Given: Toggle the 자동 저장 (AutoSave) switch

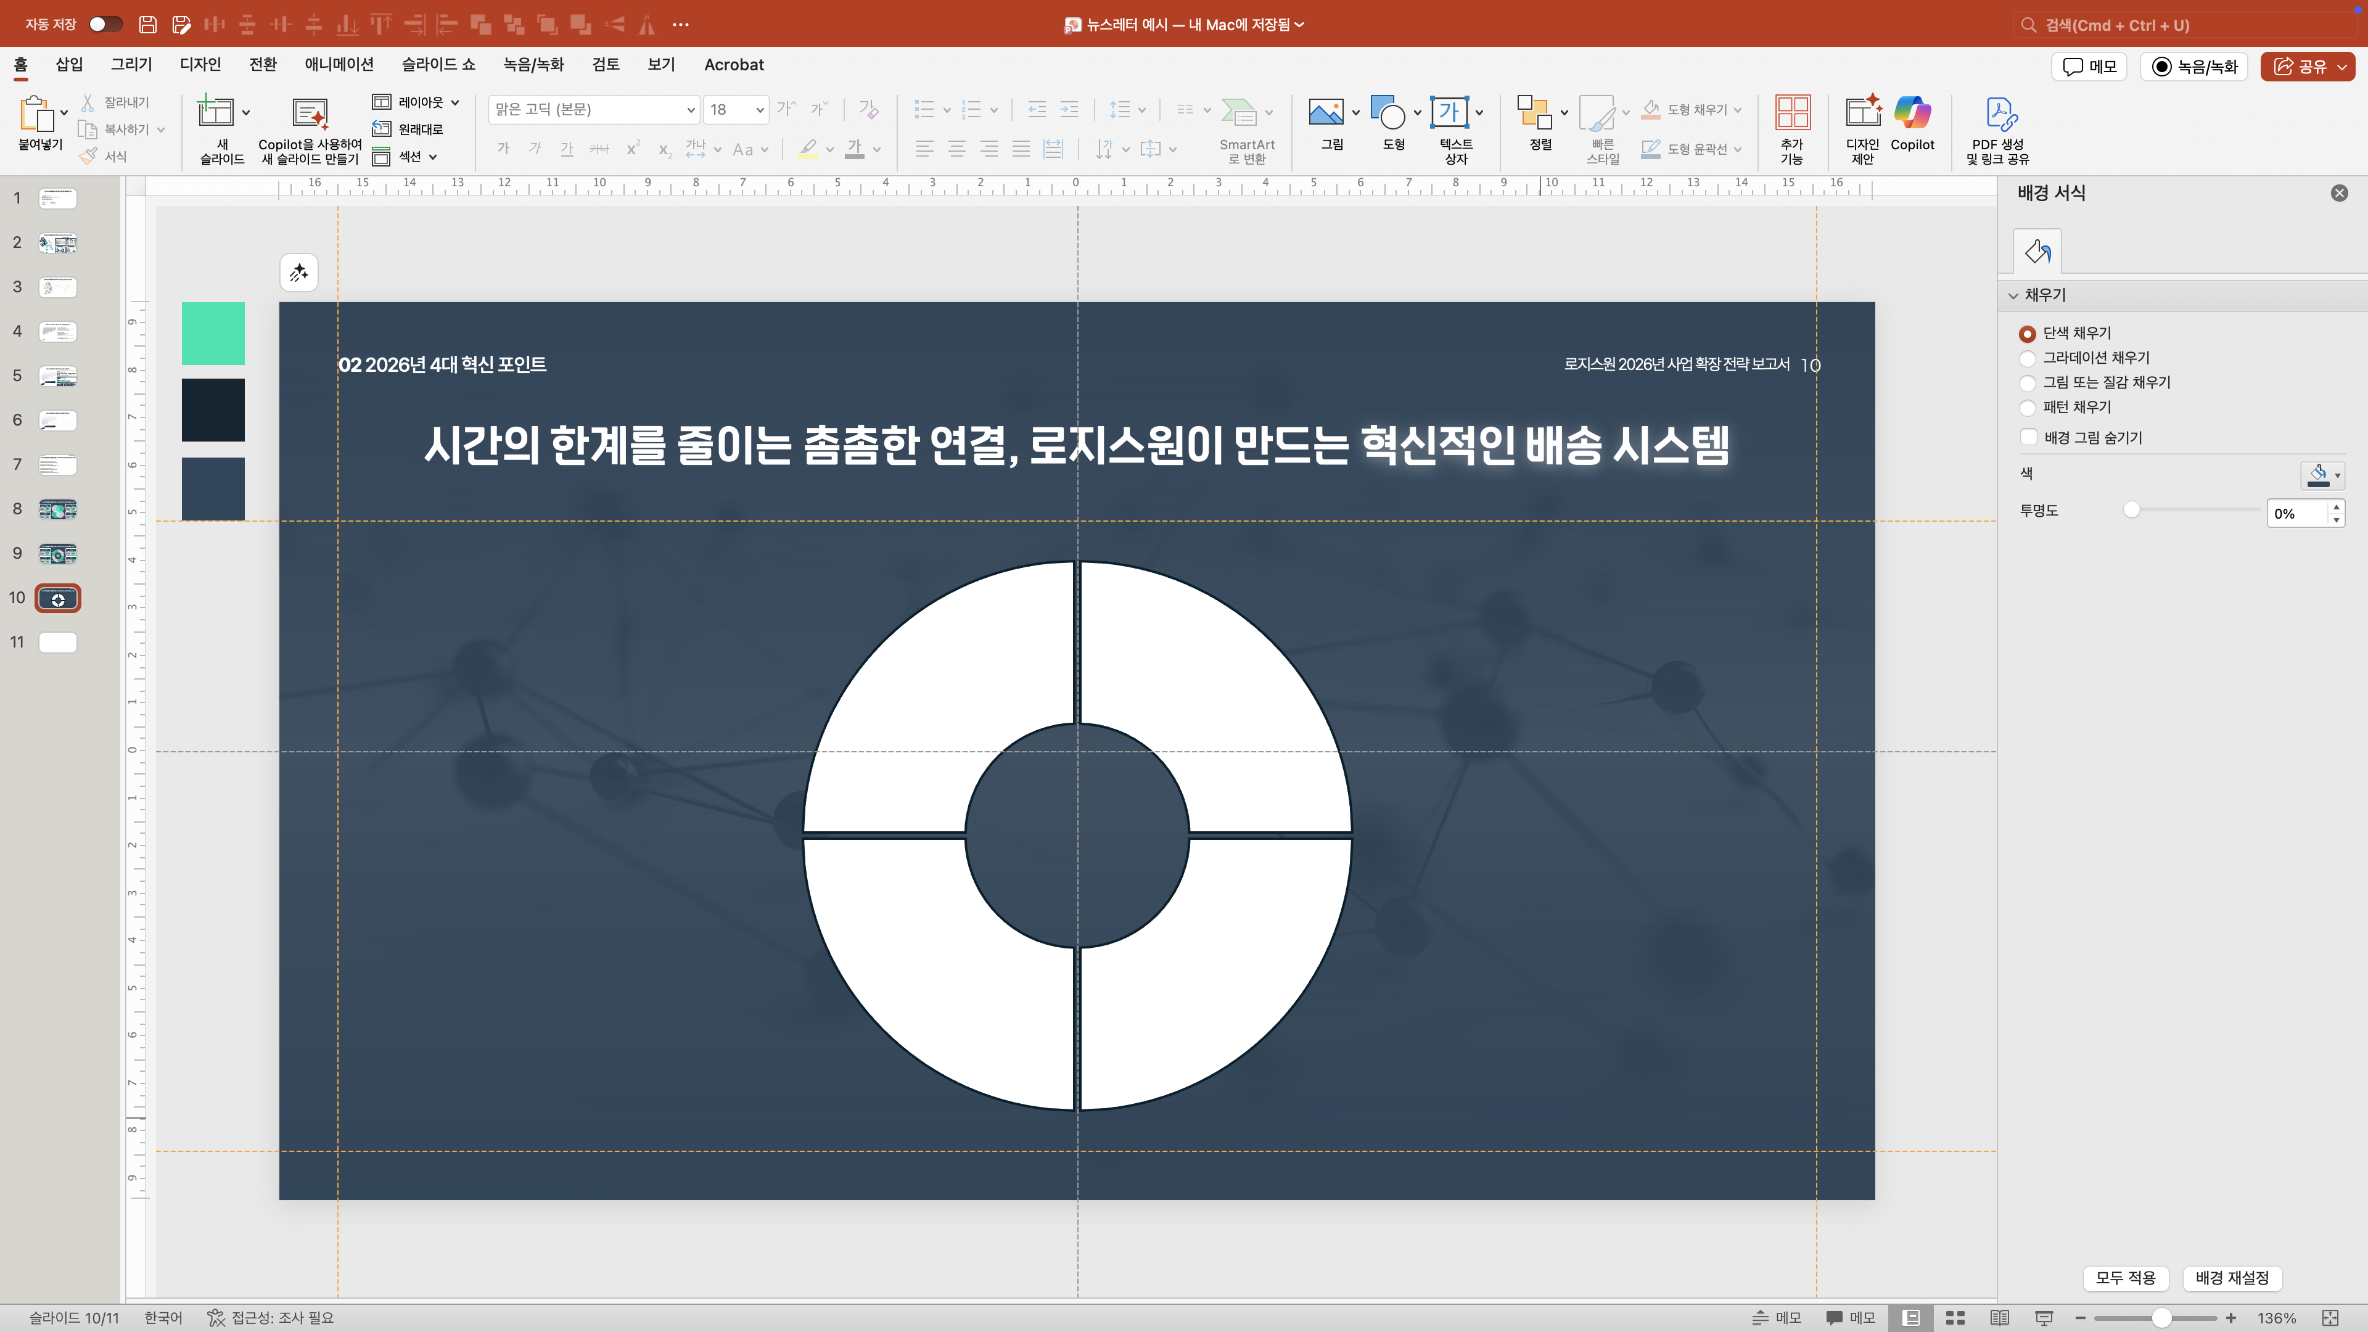Looking at the screenshot, I should coord(105,25).
